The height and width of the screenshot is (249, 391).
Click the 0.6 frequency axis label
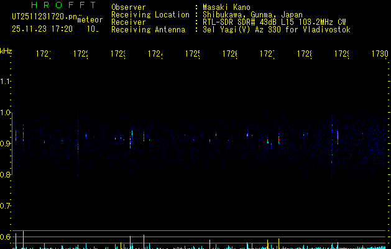click(5, 237)
